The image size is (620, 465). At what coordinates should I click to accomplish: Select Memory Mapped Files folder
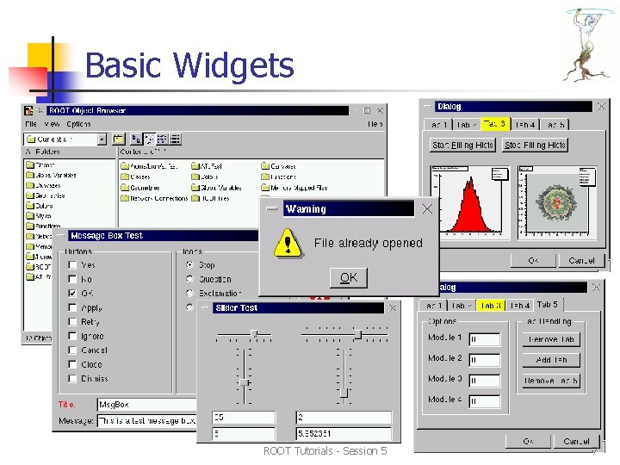[294, 188]
